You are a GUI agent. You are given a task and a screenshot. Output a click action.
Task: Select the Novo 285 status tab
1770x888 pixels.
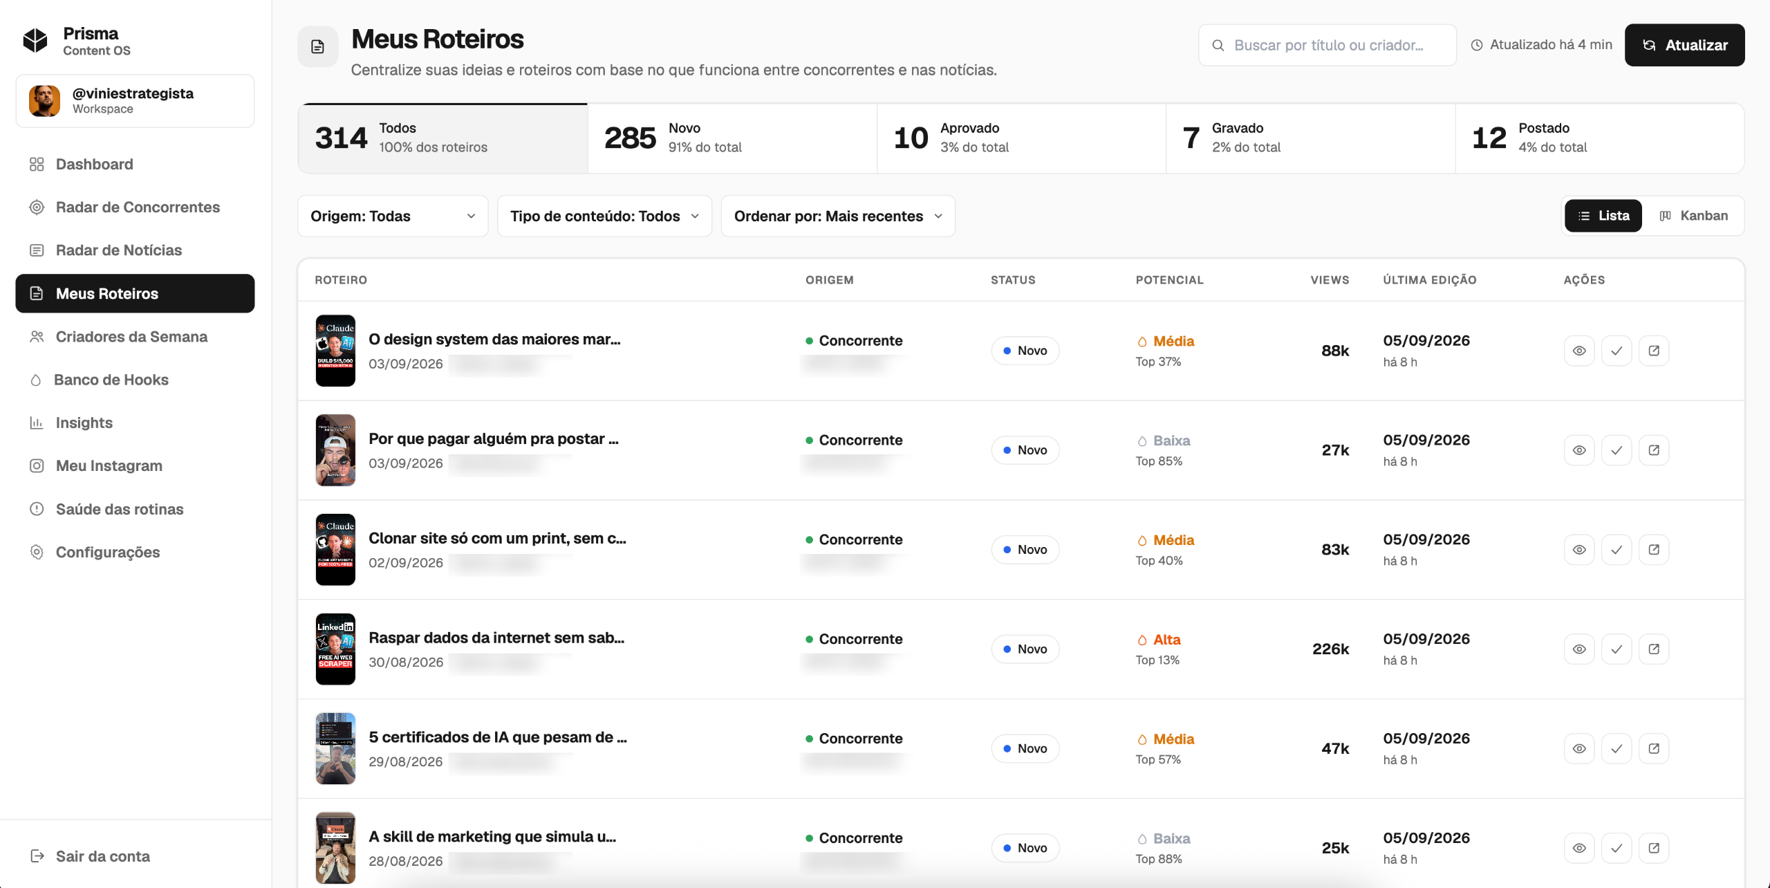coord(732,138)
